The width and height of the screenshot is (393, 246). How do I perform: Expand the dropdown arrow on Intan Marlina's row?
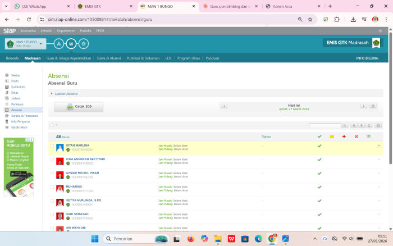click(379, 145)
